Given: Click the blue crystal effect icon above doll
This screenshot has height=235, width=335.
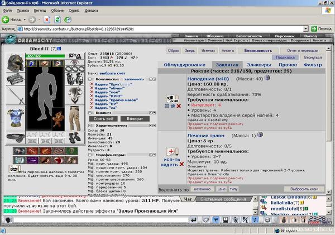Looking at the screenshot, I should pyautogui.click(x=32, y=63).
